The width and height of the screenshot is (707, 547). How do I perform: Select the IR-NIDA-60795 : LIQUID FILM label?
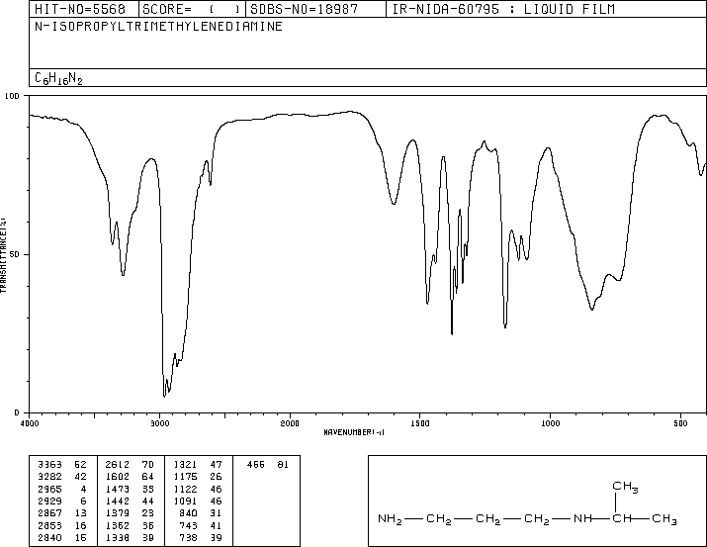pos(503,9)
